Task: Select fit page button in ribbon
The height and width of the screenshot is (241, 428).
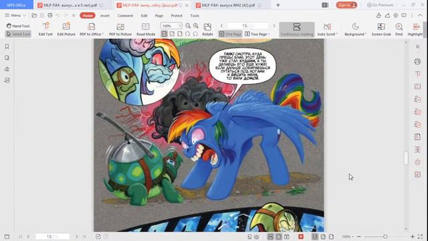Action: tap(172, 34)
